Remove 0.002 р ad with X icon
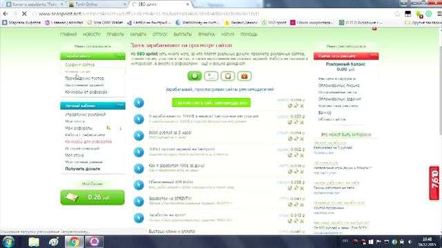Viewport: 442px width, 248px height. pos(302,156)
